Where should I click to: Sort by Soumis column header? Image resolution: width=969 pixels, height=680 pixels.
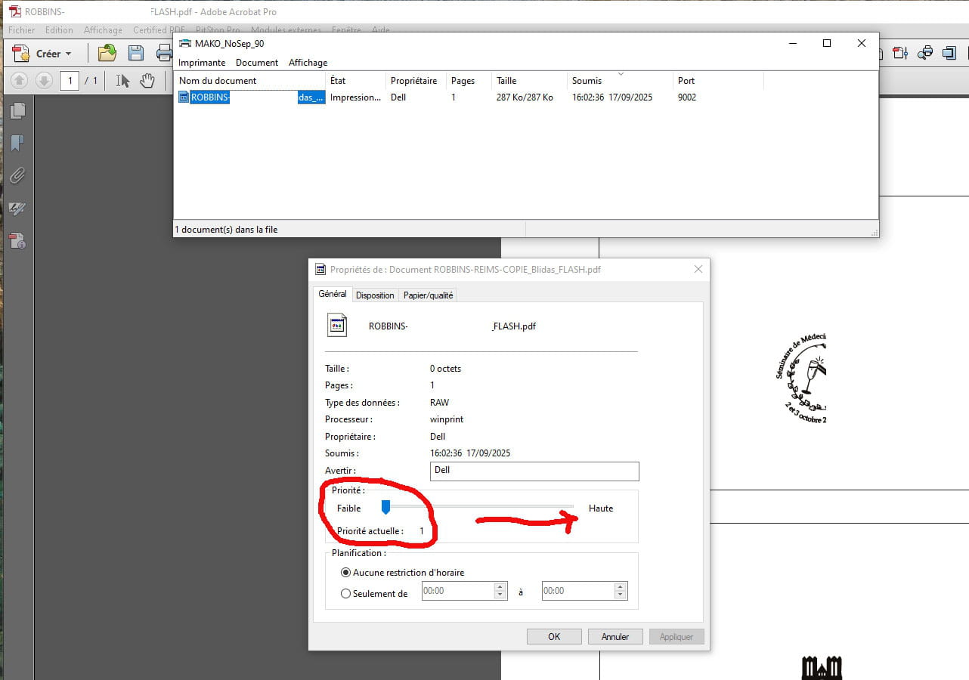620,81
